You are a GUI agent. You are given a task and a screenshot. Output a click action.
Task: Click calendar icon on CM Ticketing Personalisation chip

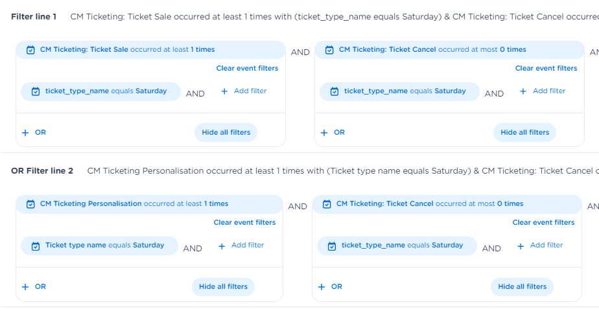(30, 204)
